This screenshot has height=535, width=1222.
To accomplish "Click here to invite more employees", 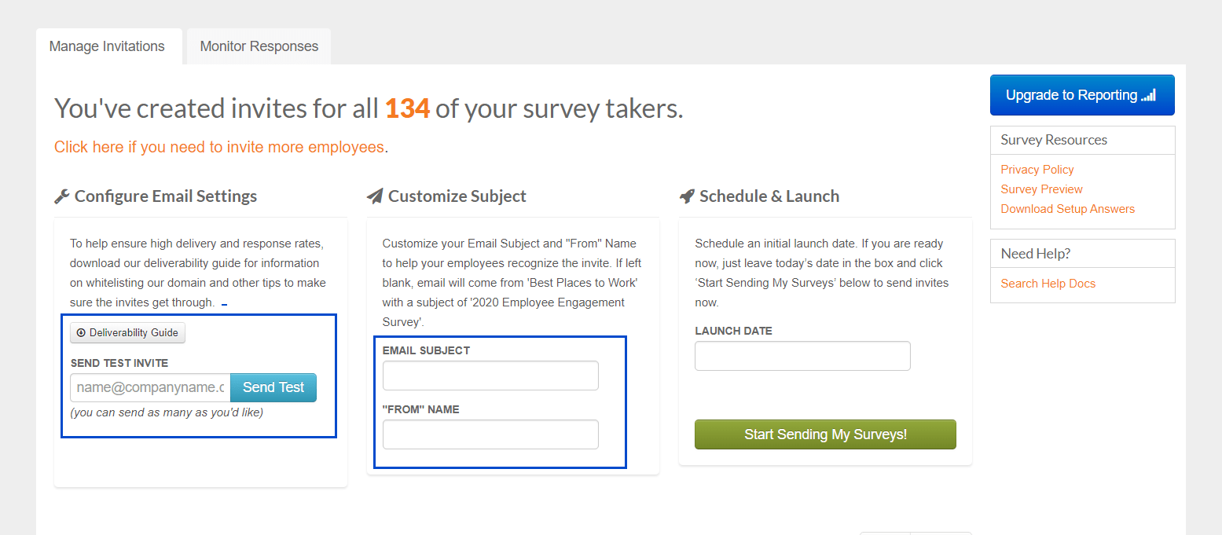I will pos(218,146).
